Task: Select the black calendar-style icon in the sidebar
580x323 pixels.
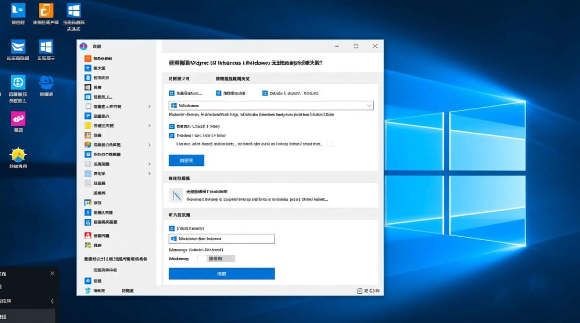Action: pos(88,87)
